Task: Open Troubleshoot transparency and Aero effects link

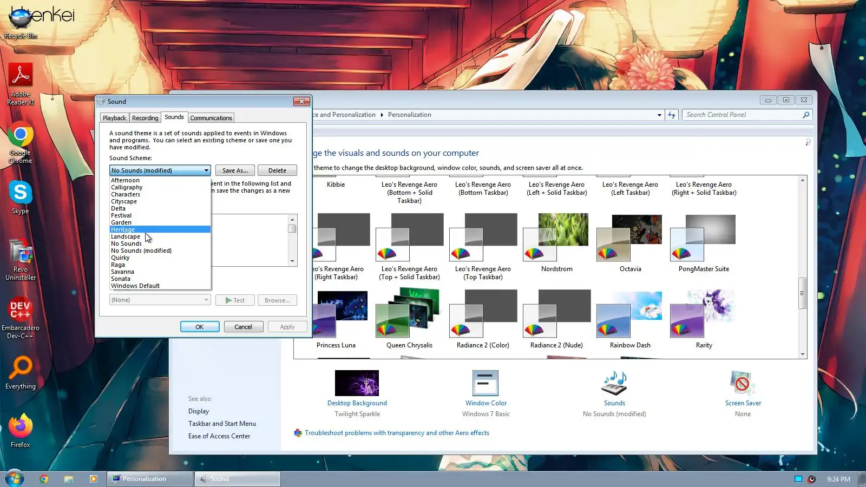Action: click(x=397, y=433)
